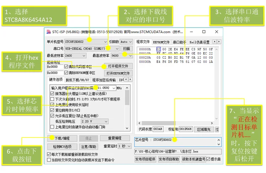Click address row 00020h in hex view
Image resolution: width=266 pixels, height=173 pixels.
click(x=145, y=58)
